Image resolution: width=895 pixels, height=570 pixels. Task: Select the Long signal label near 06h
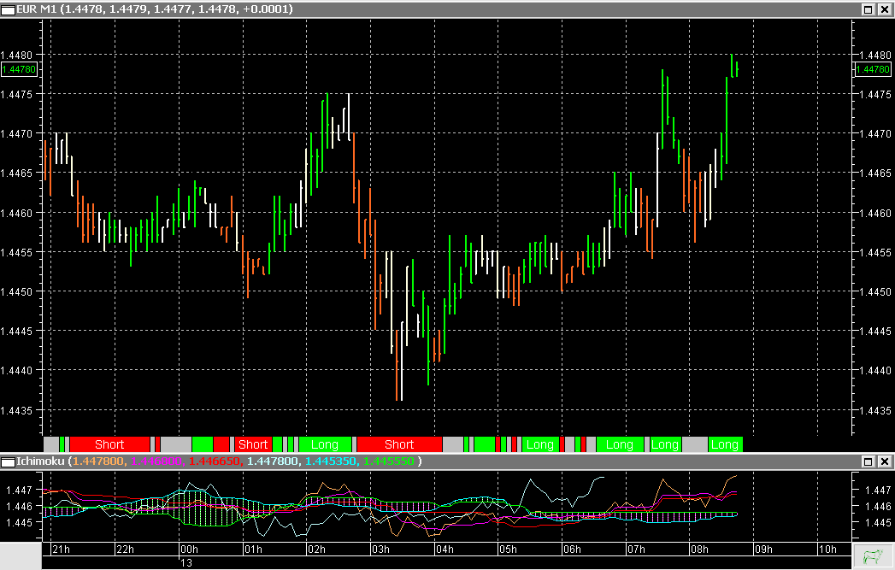click(539, 444)
